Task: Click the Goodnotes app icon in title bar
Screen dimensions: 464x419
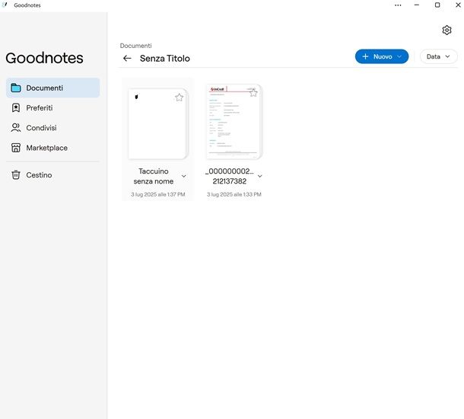Action: [x=5, y=5]
